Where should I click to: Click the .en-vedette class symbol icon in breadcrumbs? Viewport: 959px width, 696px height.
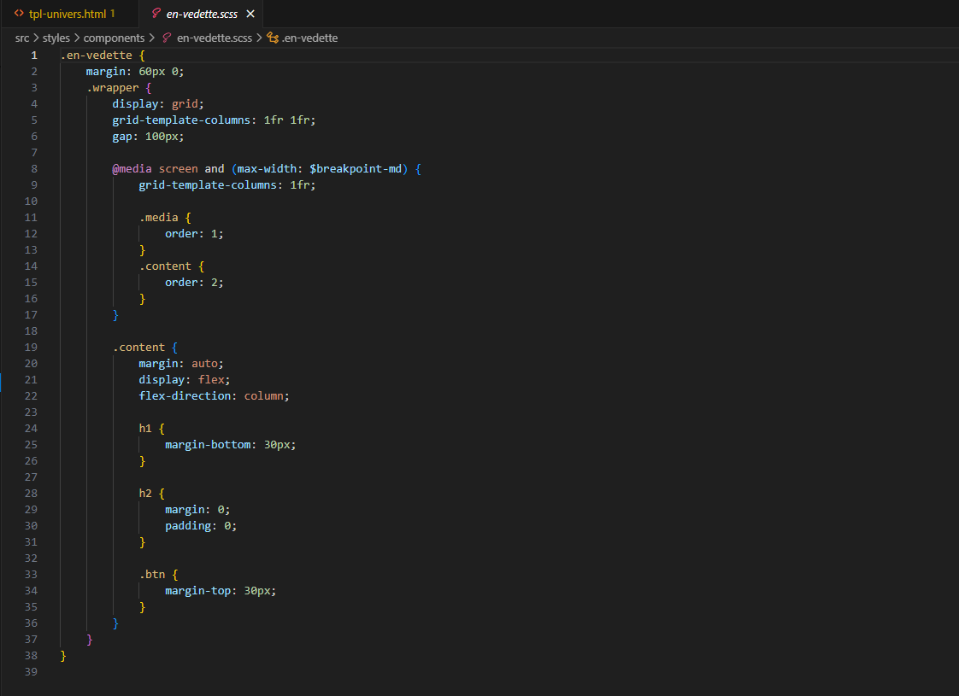273,38
